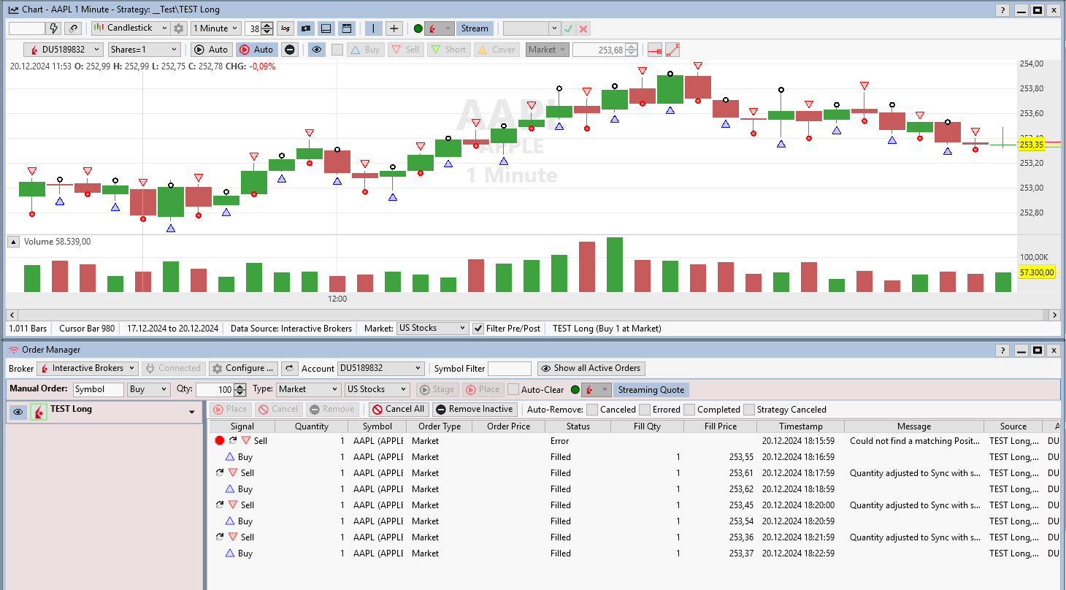The height and width of the screenshot is (590, 1066).
Task: Open the Shares=1 position size dropdown
Action: (144, 50)
